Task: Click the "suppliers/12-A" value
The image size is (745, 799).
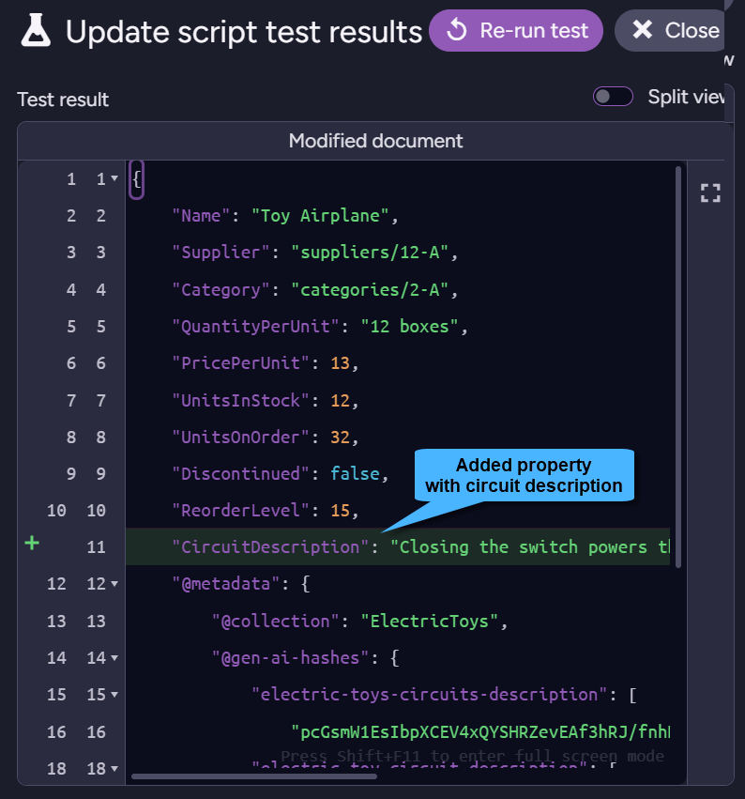Action: click(371, 253)
